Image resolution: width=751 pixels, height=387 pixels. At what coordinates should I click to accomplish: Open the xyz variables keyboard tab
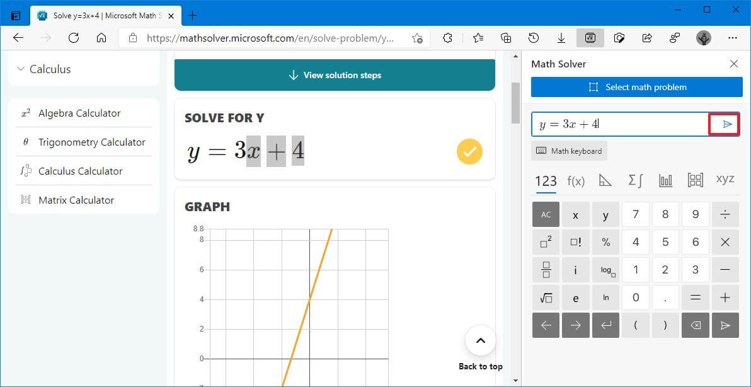(x=725, y=180)
